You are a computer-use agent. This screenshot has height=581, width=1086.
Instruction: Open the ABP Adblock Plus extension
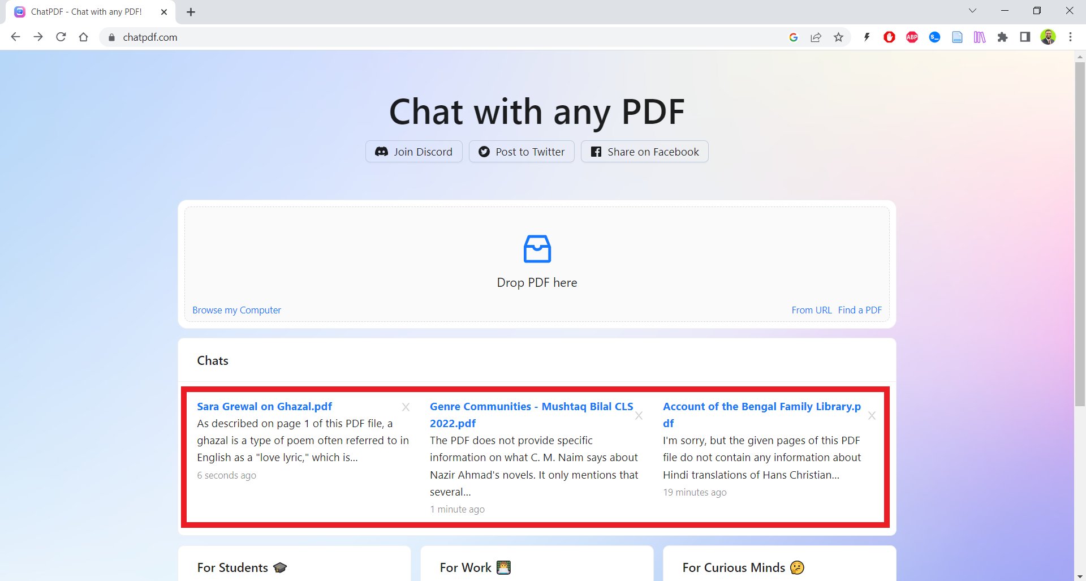tap(912, 37)
